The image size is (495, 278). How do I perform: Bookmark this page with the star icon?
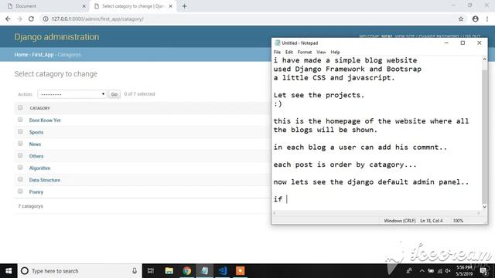coord(461,19)
